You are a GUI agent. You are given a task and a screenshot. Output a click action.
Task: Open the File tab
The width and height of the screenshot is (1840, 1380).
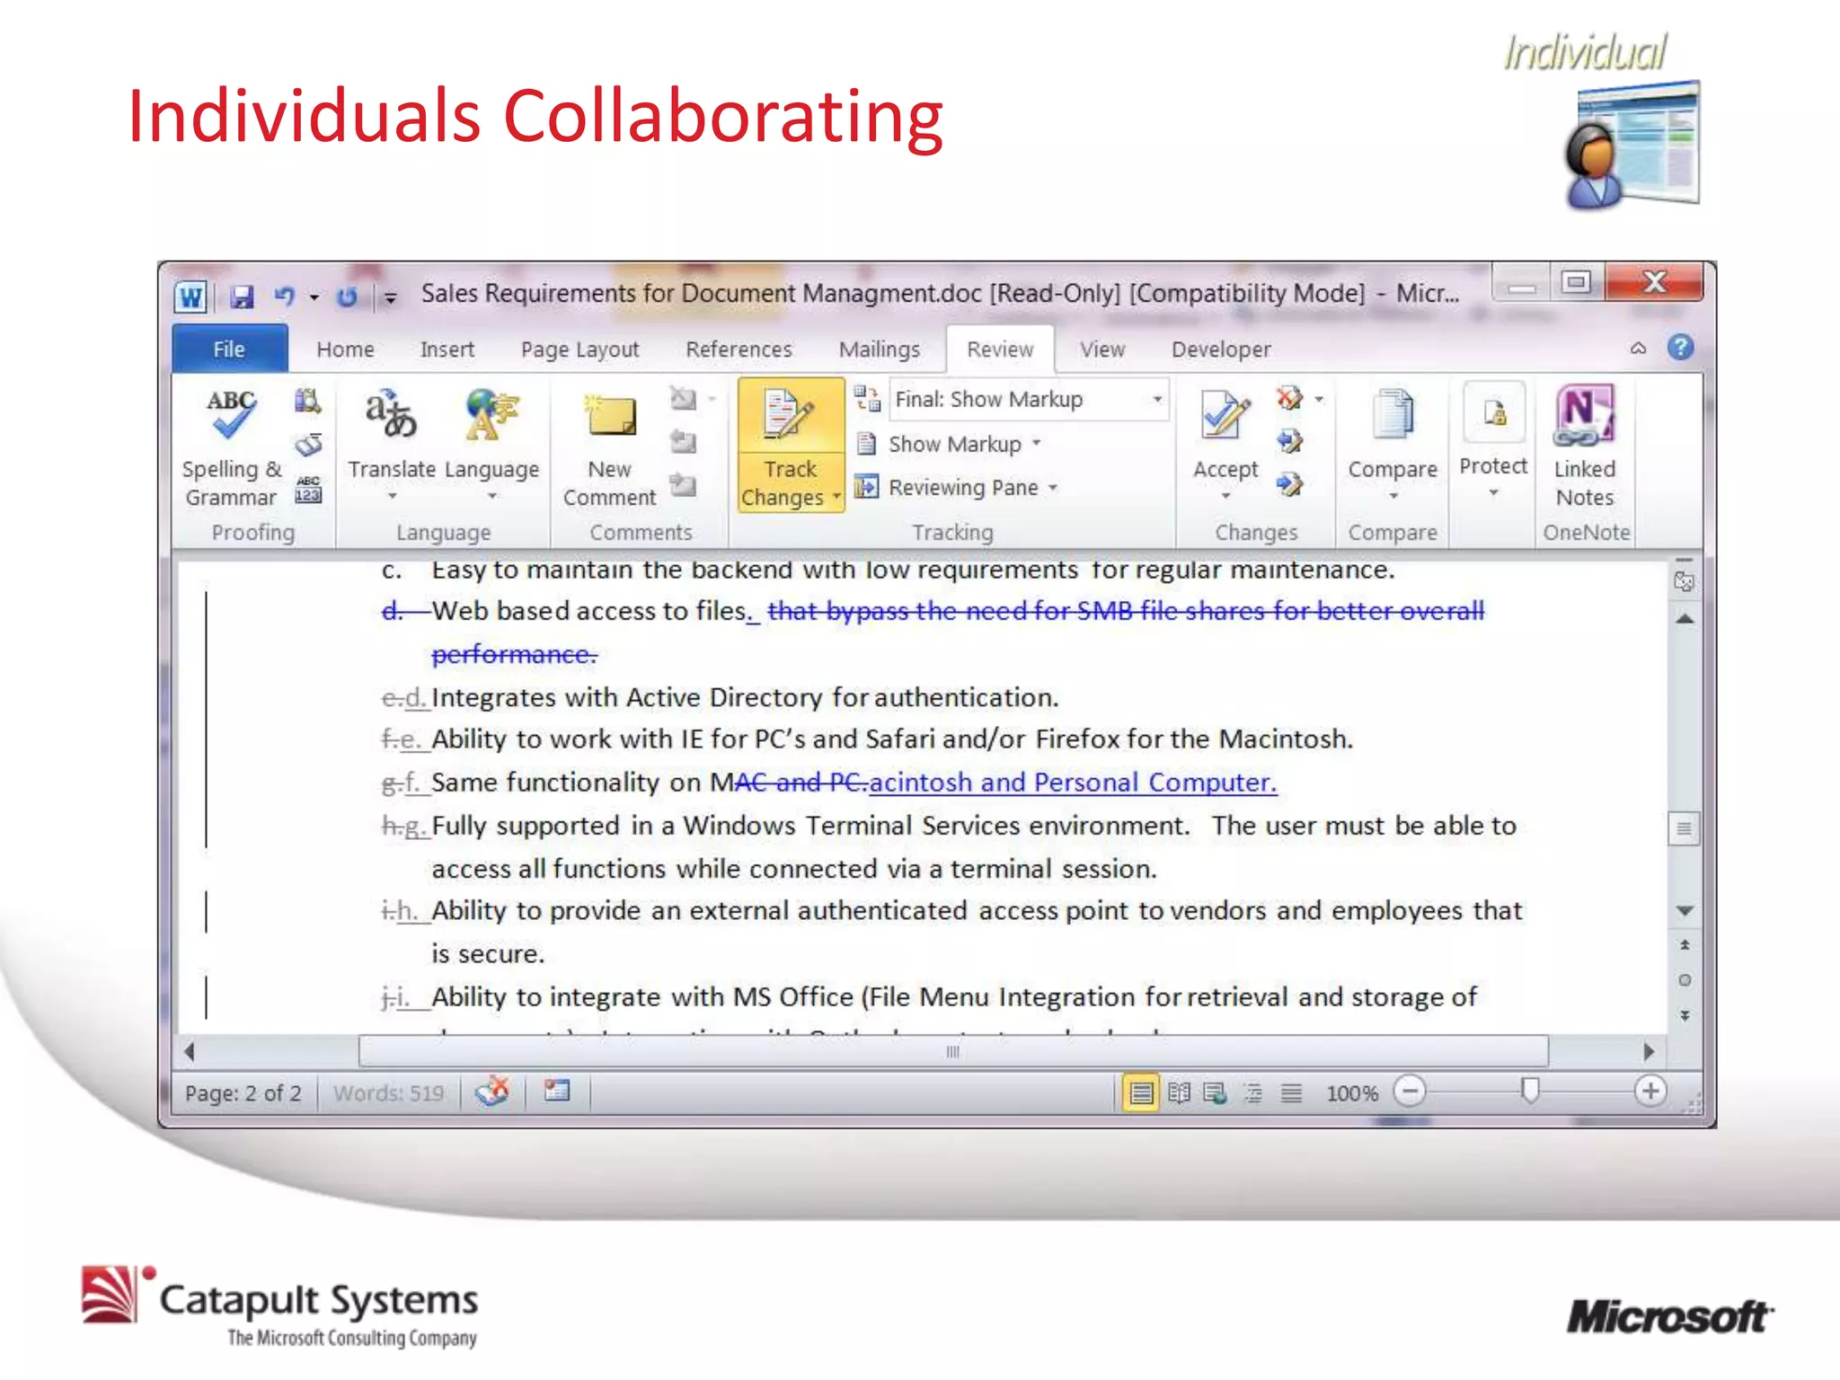(229, 349)
